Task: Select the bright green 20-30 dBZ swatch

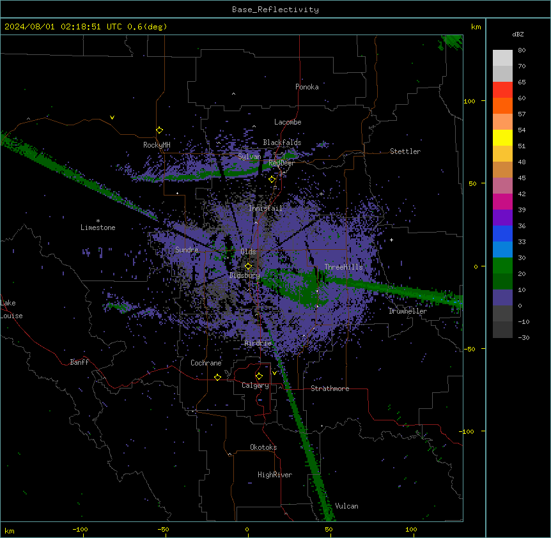Action: pyautogui.click(x=502, y=266)
